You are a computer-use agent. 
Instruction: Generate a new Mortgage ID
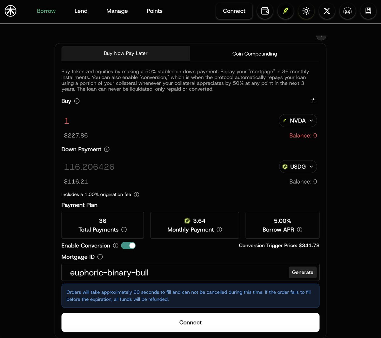(303, 272)
